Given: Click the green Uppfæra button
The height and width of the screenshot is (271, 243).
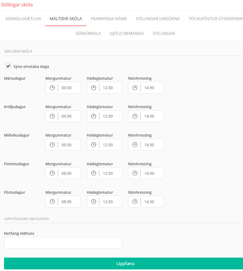Looking at the screenshot, I should coord(124,263).
